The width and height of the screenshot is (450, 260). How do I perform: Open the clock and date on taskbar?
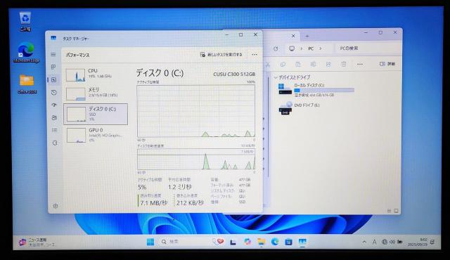(x=418, y=242)
